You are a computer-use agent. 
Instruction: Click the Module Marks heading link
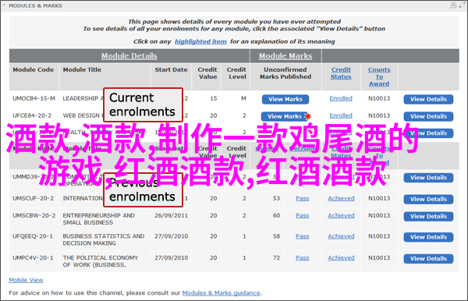[285, 56]
